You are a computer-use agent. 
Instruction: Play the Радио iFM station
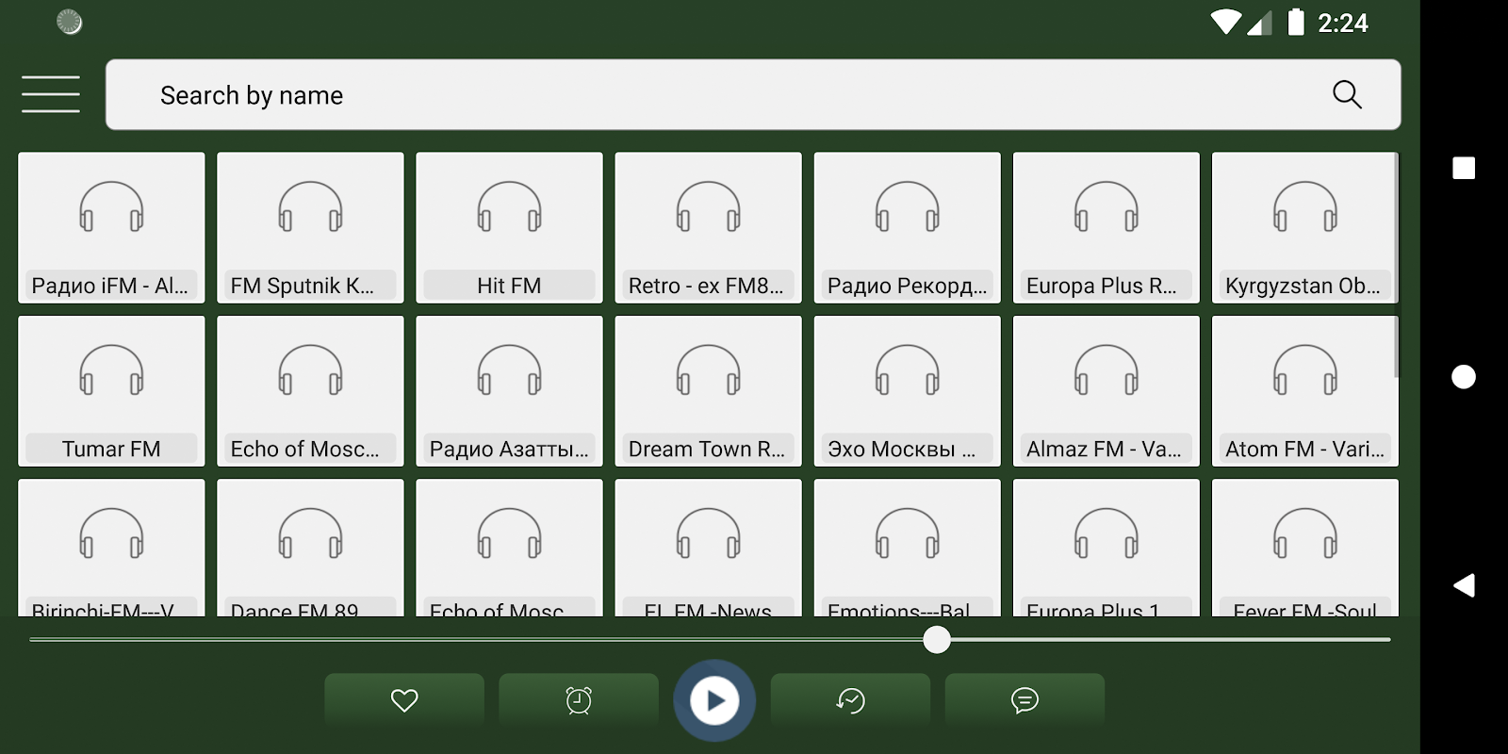(x=111, y=228)
